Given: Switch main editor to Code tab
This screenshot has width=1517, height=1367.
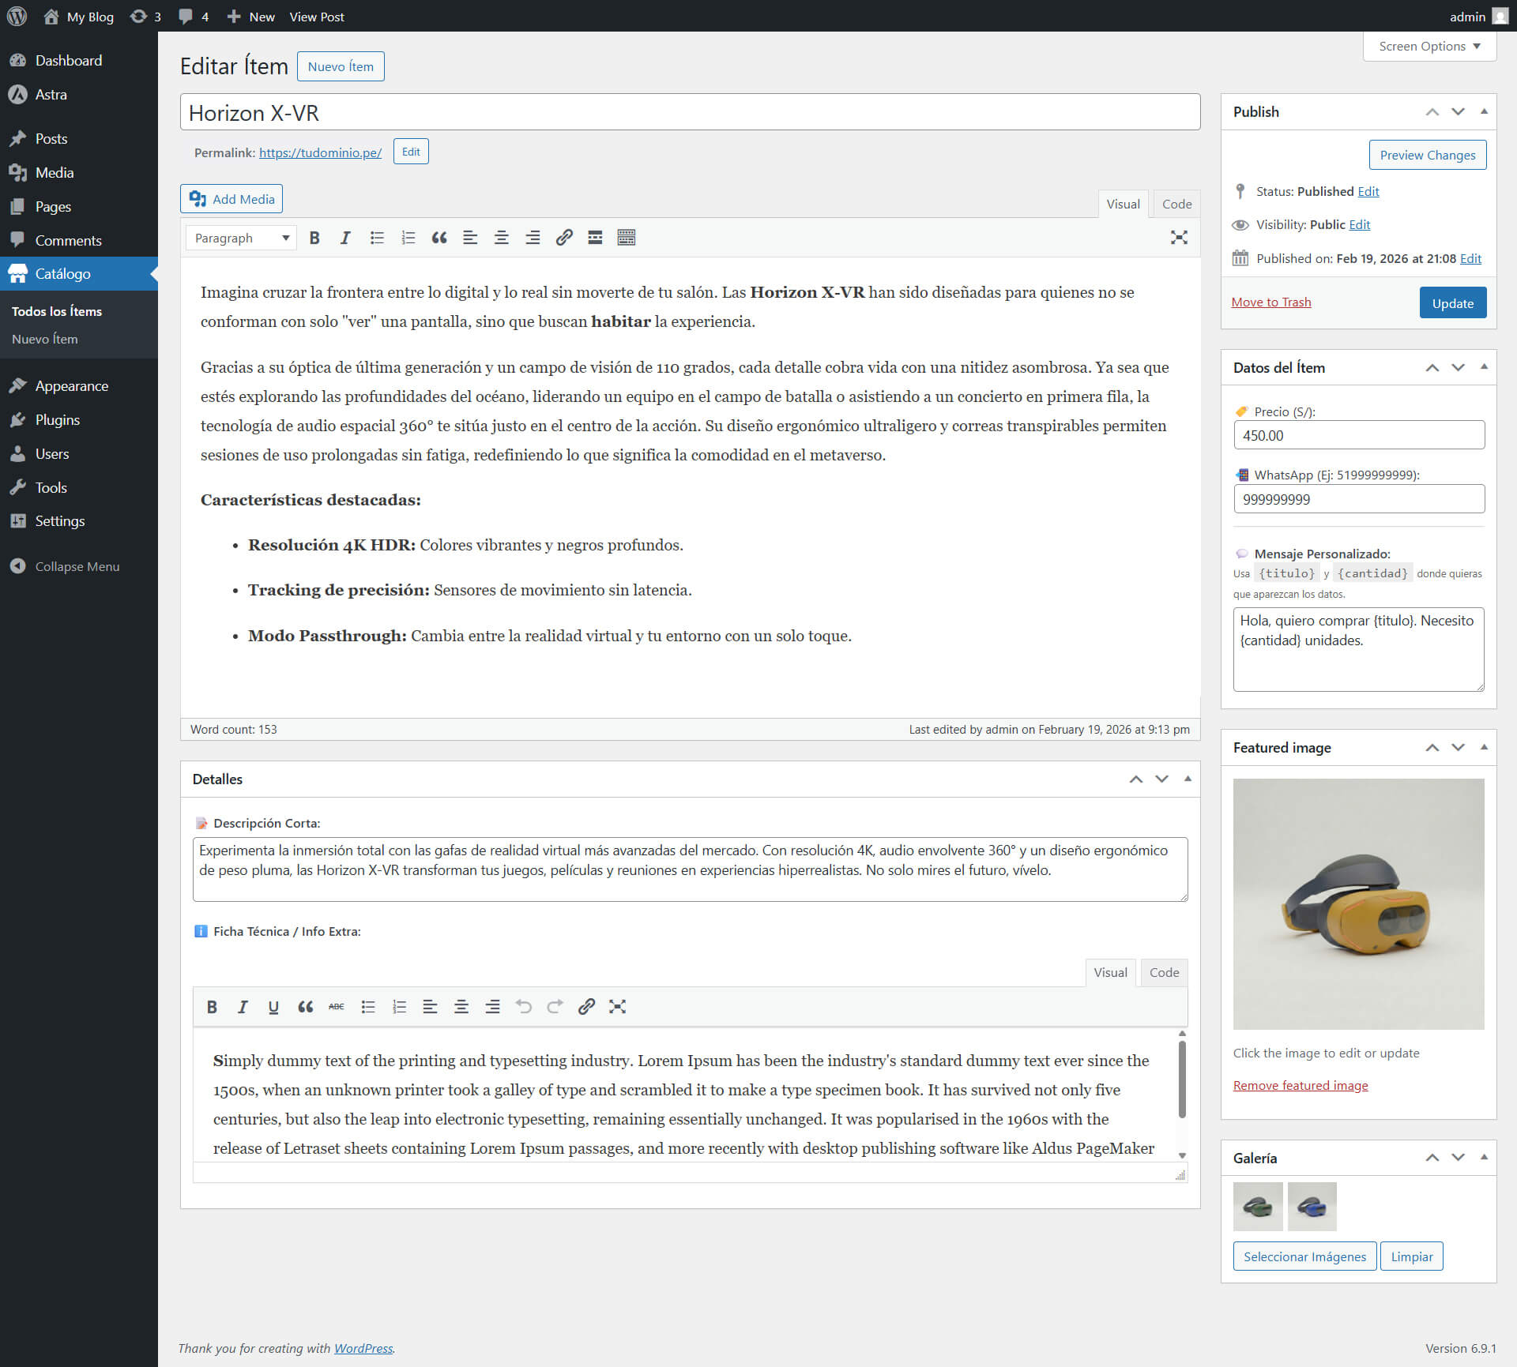Looking at the screenshot, I should pyautogui.click(x=1176, y=204).
